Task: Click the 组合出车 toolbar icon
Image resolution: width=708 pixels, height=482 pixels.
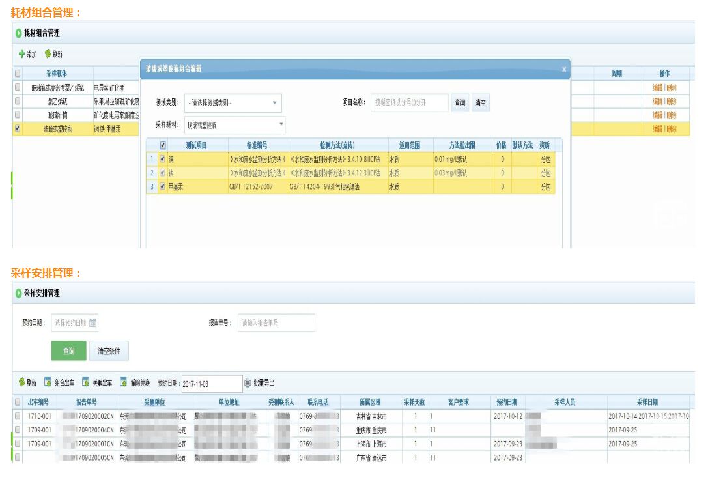Action: point(48,382)
